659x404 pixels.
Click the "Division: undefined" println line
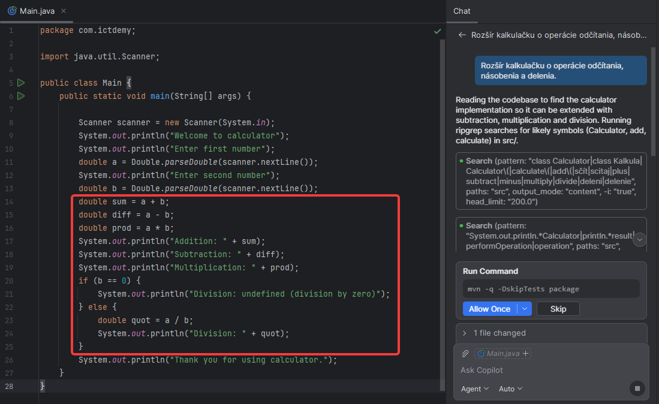pos(244,294)
